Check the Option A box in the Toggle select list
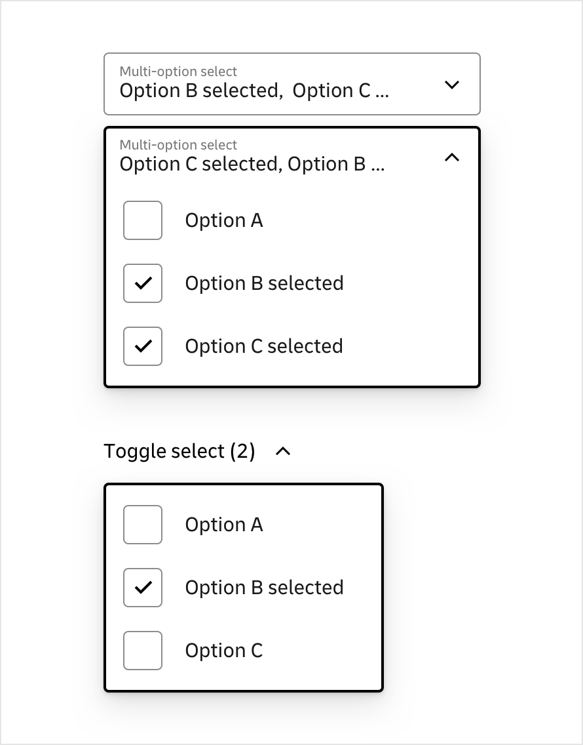Viewport: 583px width, 745px height. pyautogui.click(x=143, y=525)
